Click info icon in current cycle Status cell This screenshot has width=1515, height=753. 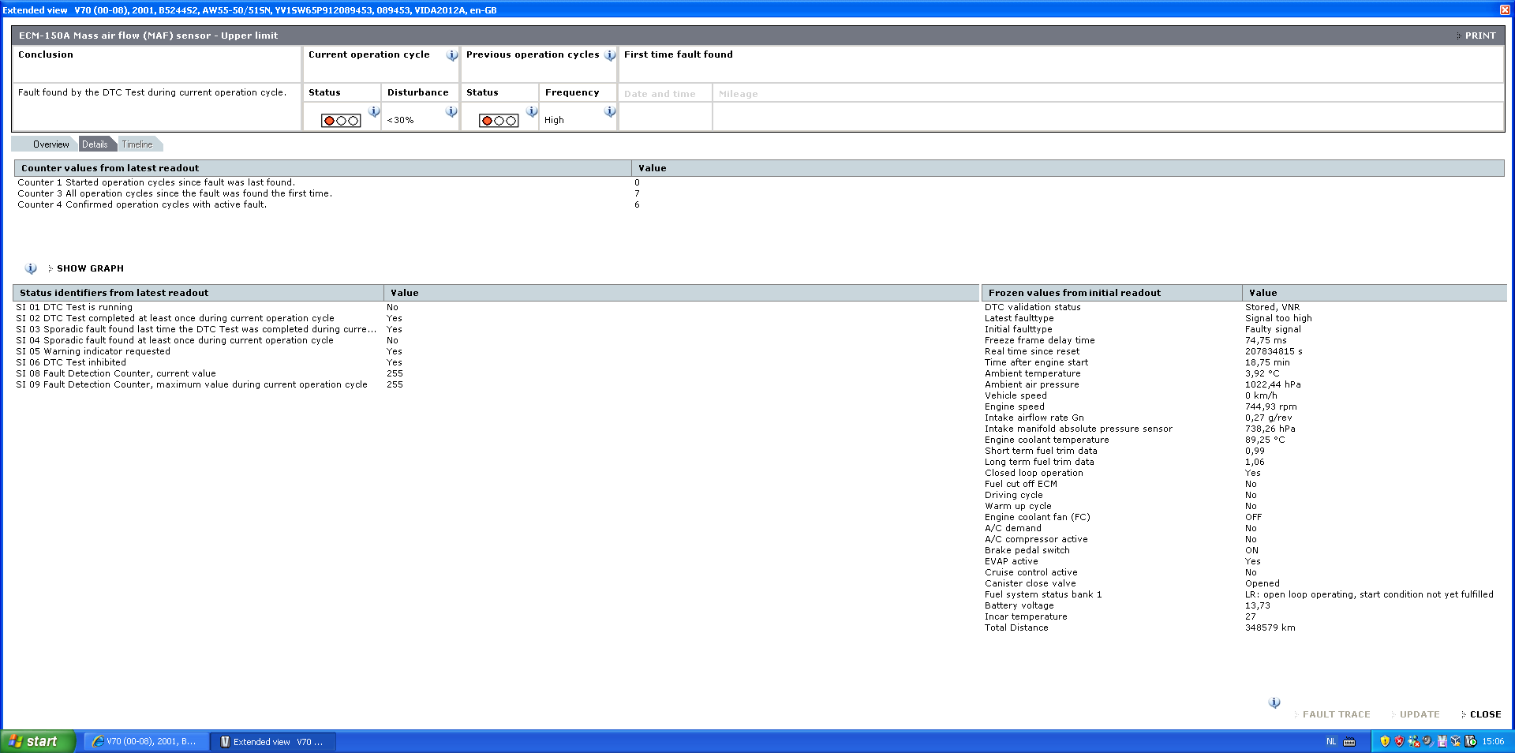pyautogui.click(x=374, y=111)
